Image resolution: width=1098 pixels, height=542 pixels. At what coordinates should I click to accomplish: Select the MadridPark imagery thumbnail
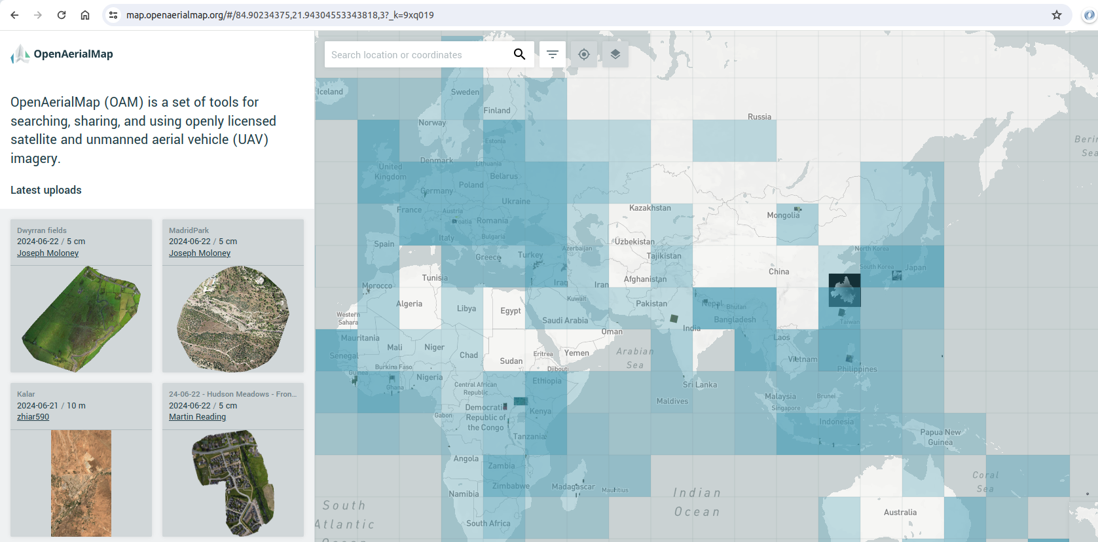click(x=233, y=319)
